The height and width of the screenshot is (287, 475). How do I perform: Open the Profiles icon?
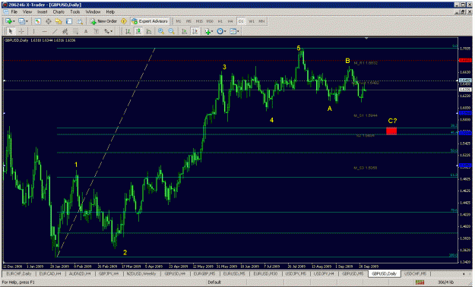tap(21, 21)
